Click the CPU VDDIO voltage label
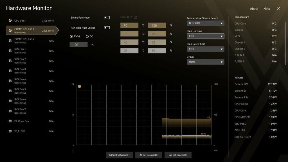288x162 pixels. click(241, 104)
